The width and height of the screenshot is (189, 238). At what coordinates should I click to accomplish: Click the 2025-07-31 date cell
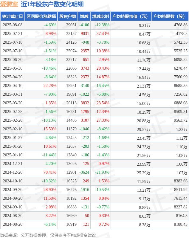click(x=13, y=34)
